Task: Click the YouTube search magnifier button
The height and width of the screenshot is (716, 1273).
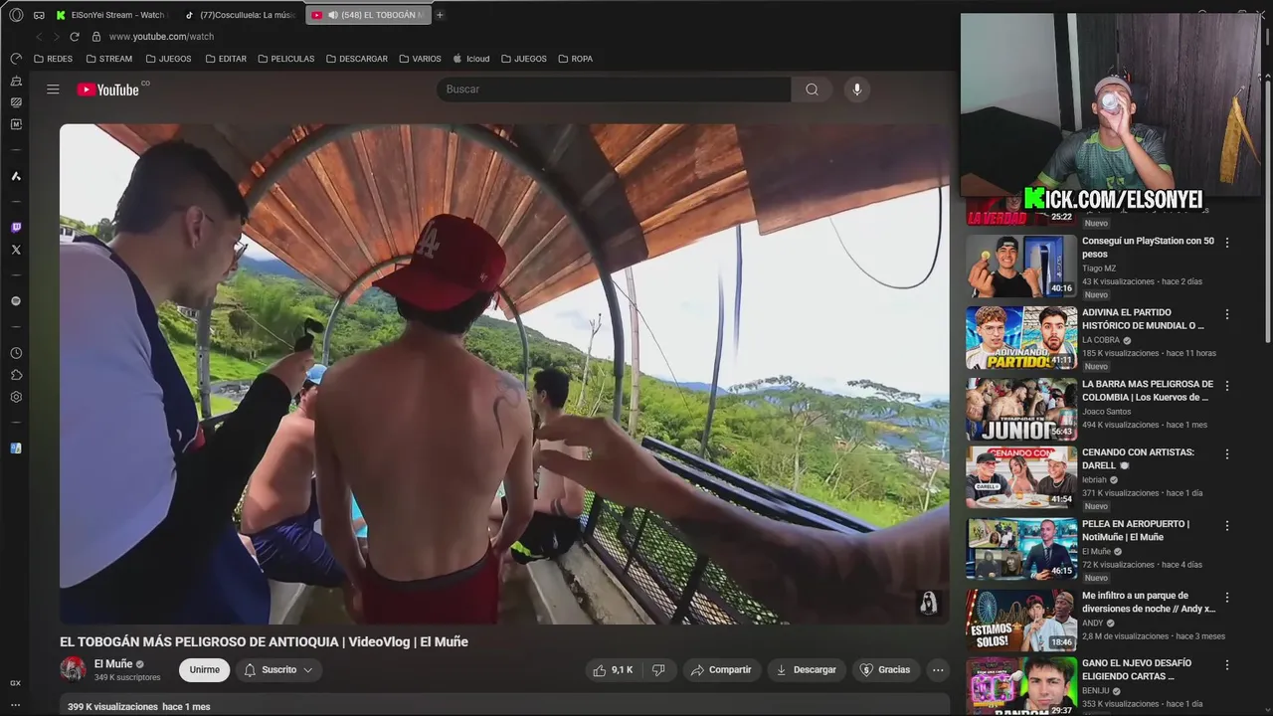Action: [x=812, y=89]
